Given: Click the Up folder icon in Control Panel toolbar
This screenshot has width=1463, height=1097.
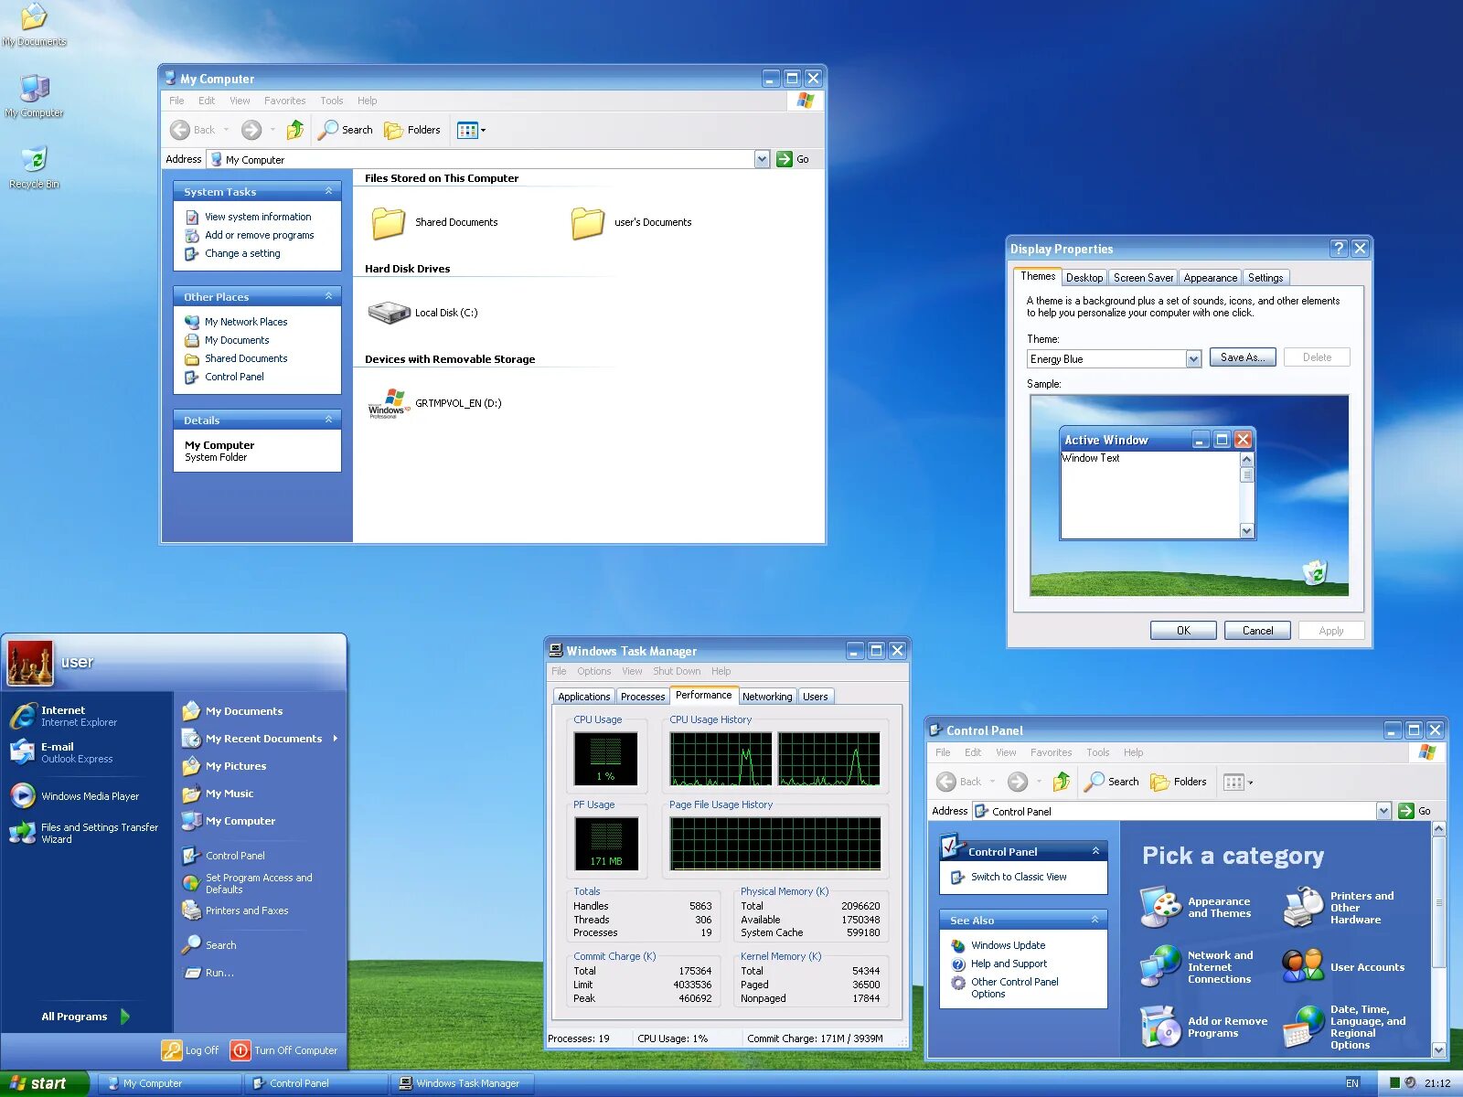Looking at the screenshot, I should [1062, 782].
